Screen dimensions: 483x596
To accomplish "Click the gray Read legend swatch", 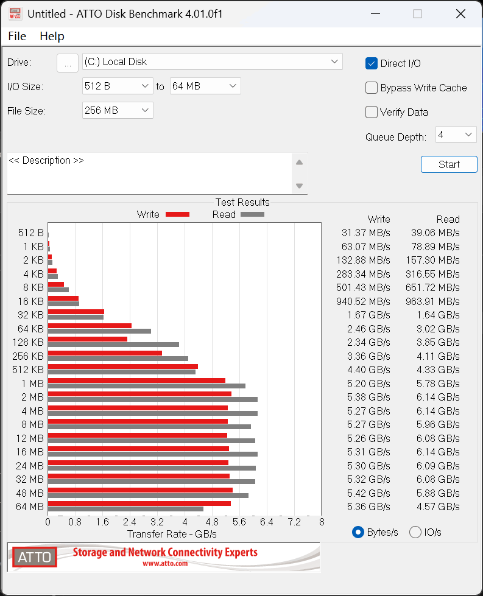I will (253, 214).
